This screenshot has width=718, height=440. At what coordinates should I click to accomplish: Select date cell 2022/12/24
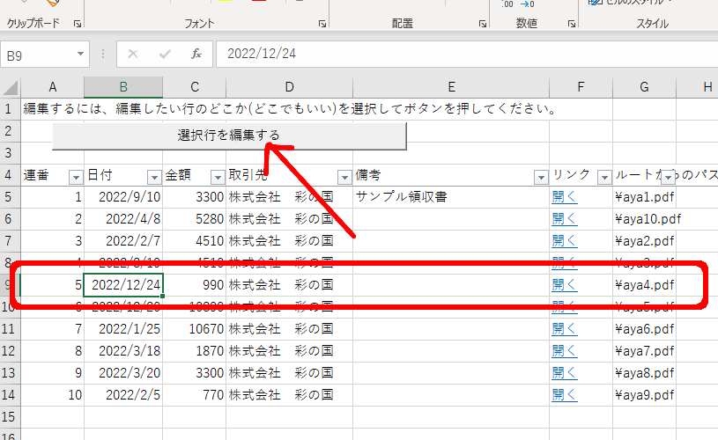(123, 285)
